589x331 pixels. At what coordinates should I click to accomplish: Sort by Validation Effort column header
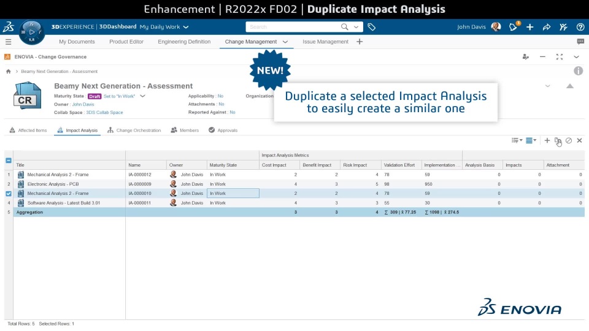tap(401, 165)
